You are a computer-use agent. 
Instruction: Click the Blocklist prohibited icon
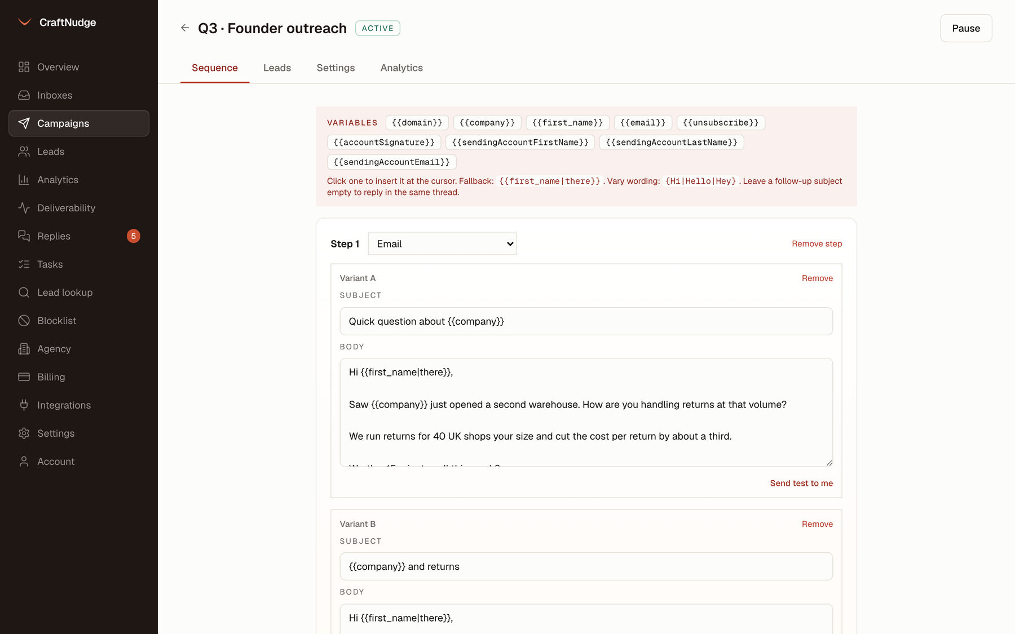point(24,321)
